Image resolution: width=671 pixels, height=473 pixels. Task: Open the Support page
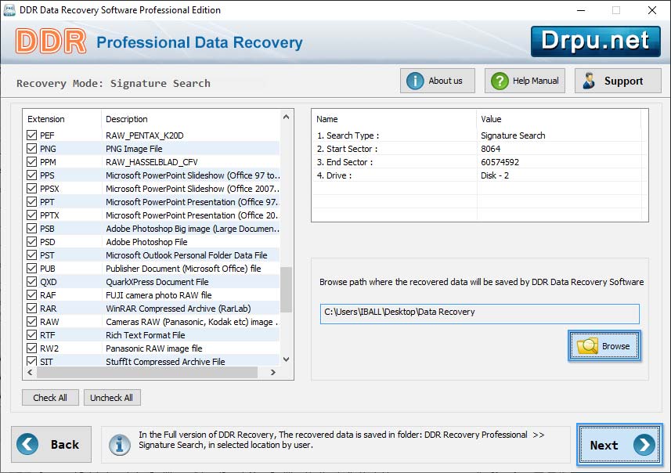point(618,81)
